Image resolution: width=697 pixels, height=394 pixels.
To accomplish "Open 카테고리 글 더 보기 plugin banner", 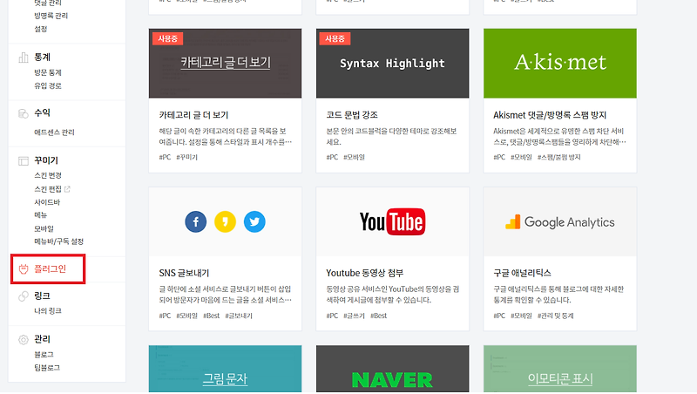I will [x=225, y=63].
